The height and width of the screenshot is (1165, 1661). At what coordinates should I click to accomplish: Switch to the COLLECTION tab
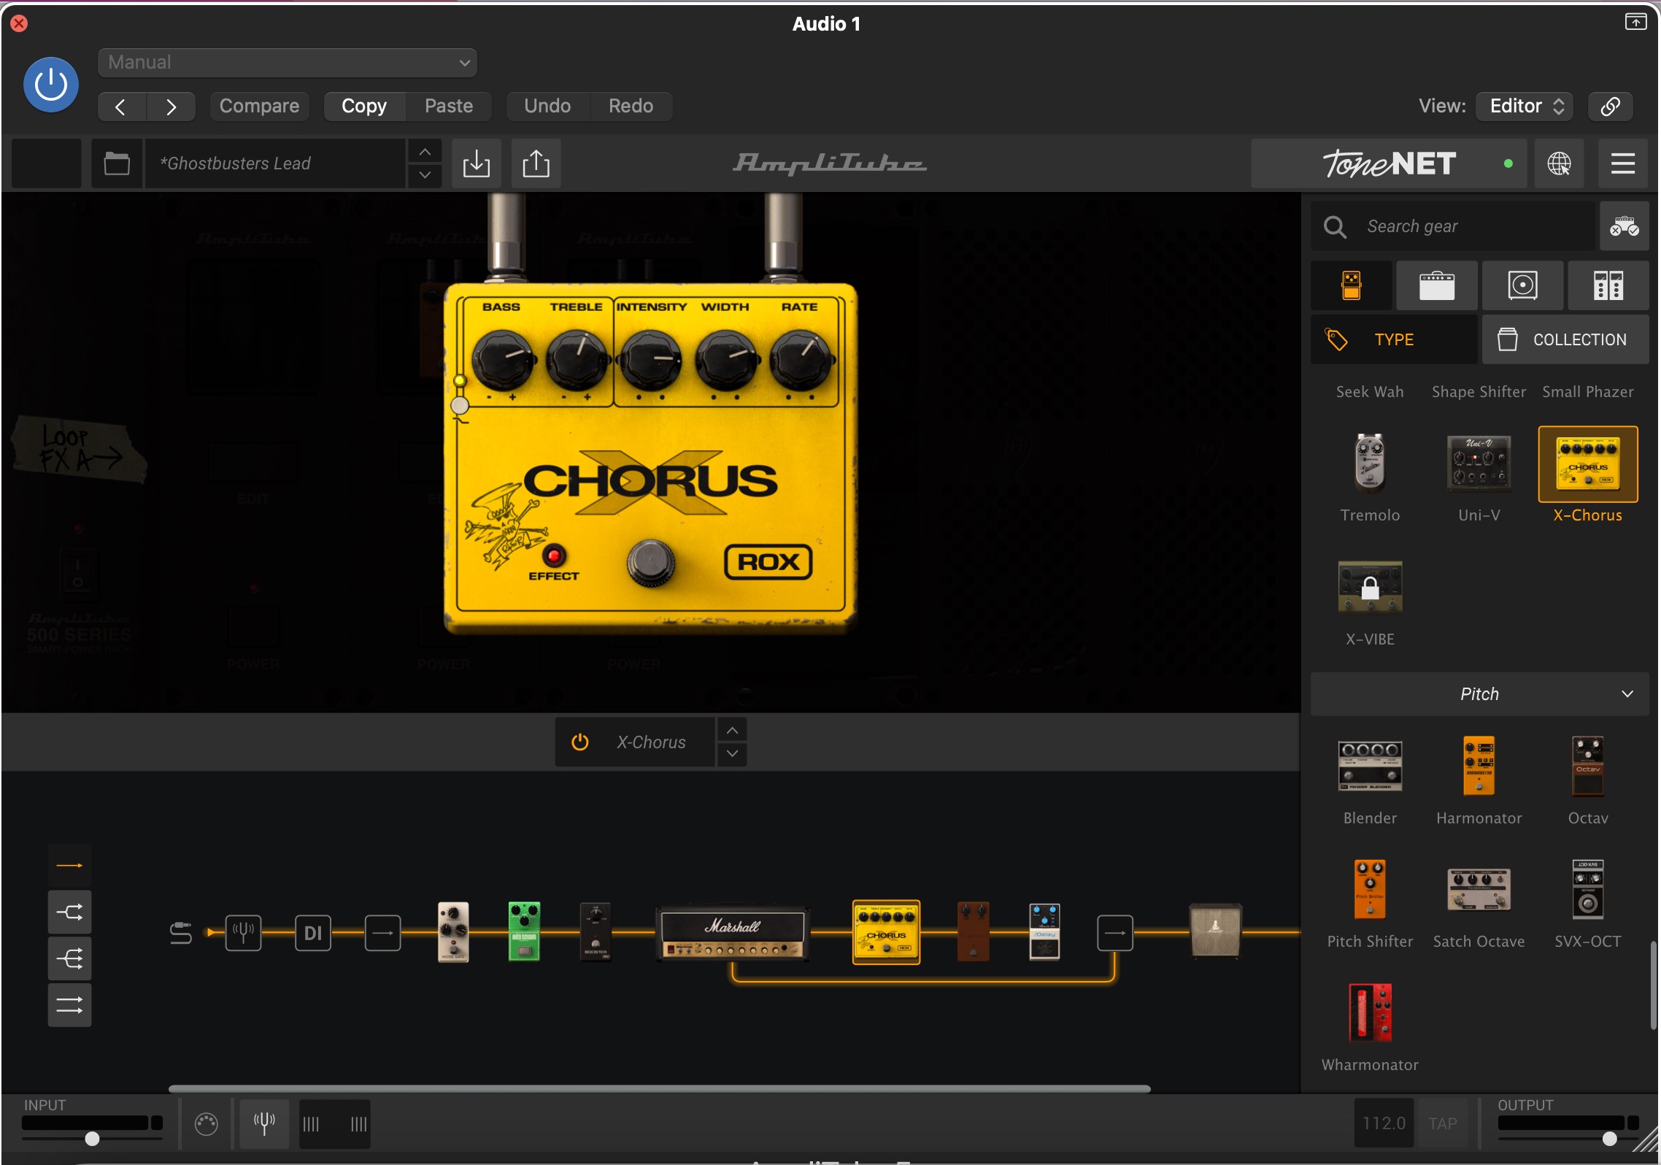[x=1565, y=339]
